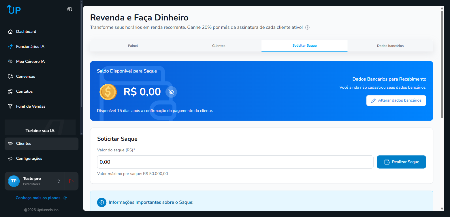Click the UP logo icon

click(14, 9)
